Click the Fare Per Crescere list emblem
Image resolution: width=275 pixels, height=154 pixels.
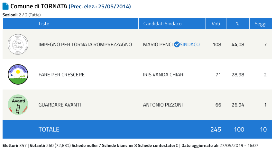18,74
